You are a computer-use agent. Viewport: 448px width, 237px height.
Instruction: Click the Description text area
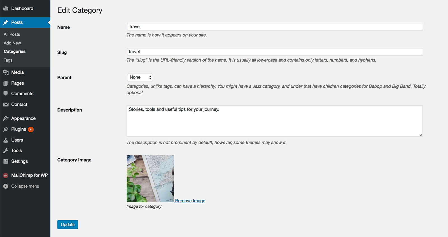tap(275, 121)
